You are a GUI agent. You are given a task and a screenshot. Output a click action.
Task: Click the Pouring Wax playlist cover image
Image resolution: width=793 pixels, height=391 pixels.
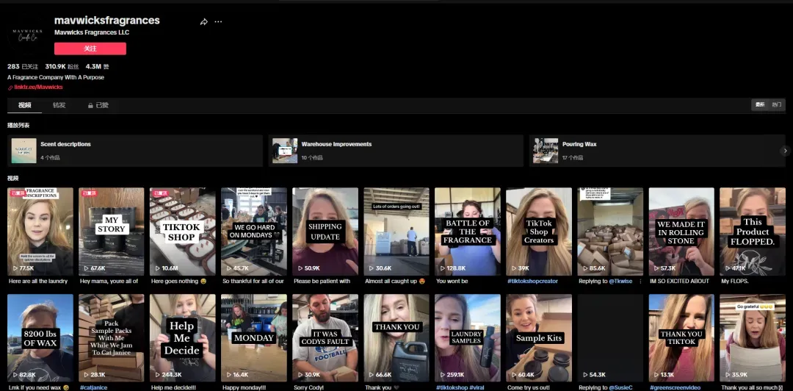click(546, 151)
